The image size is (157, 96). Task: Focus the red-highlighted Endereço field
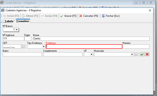84,46
